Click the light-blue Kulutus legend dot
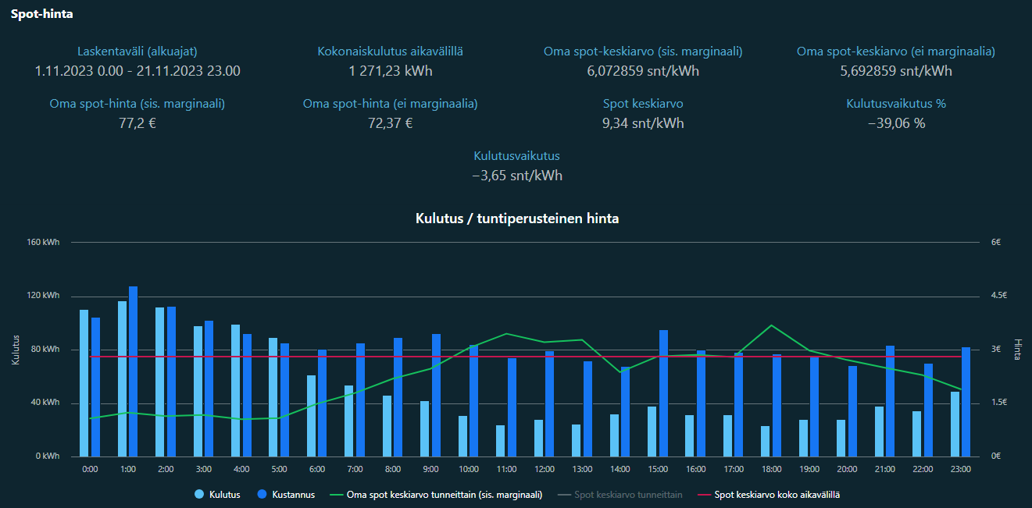The width and height of the screenshot is (1032, 508). (x=199, y=495)
